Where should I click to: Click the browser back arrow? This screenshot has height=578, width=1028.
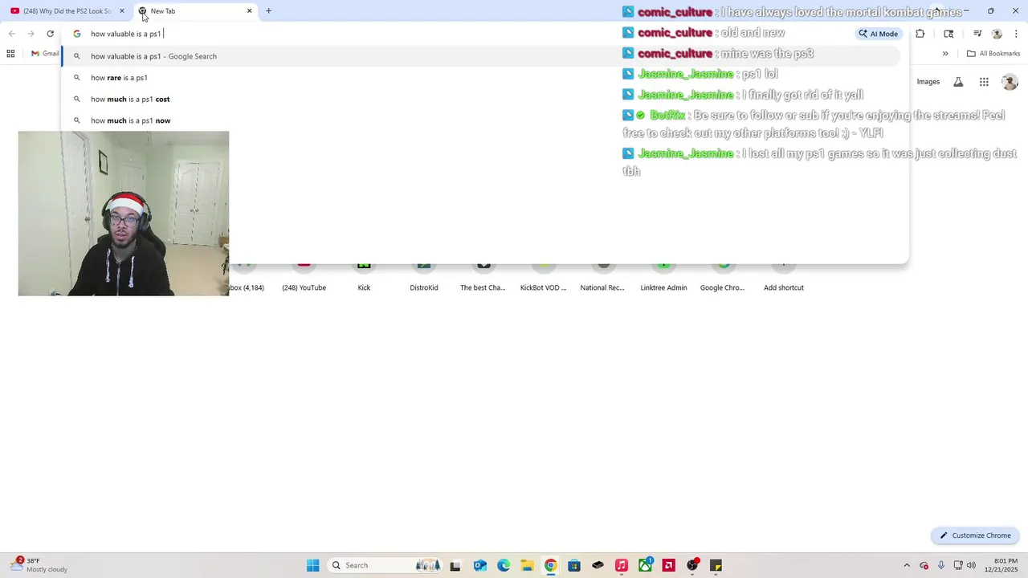click(x=12, y=34)
